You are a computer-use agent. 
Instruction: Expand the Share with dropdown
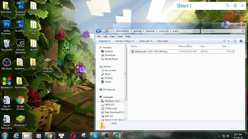(146, 41)
